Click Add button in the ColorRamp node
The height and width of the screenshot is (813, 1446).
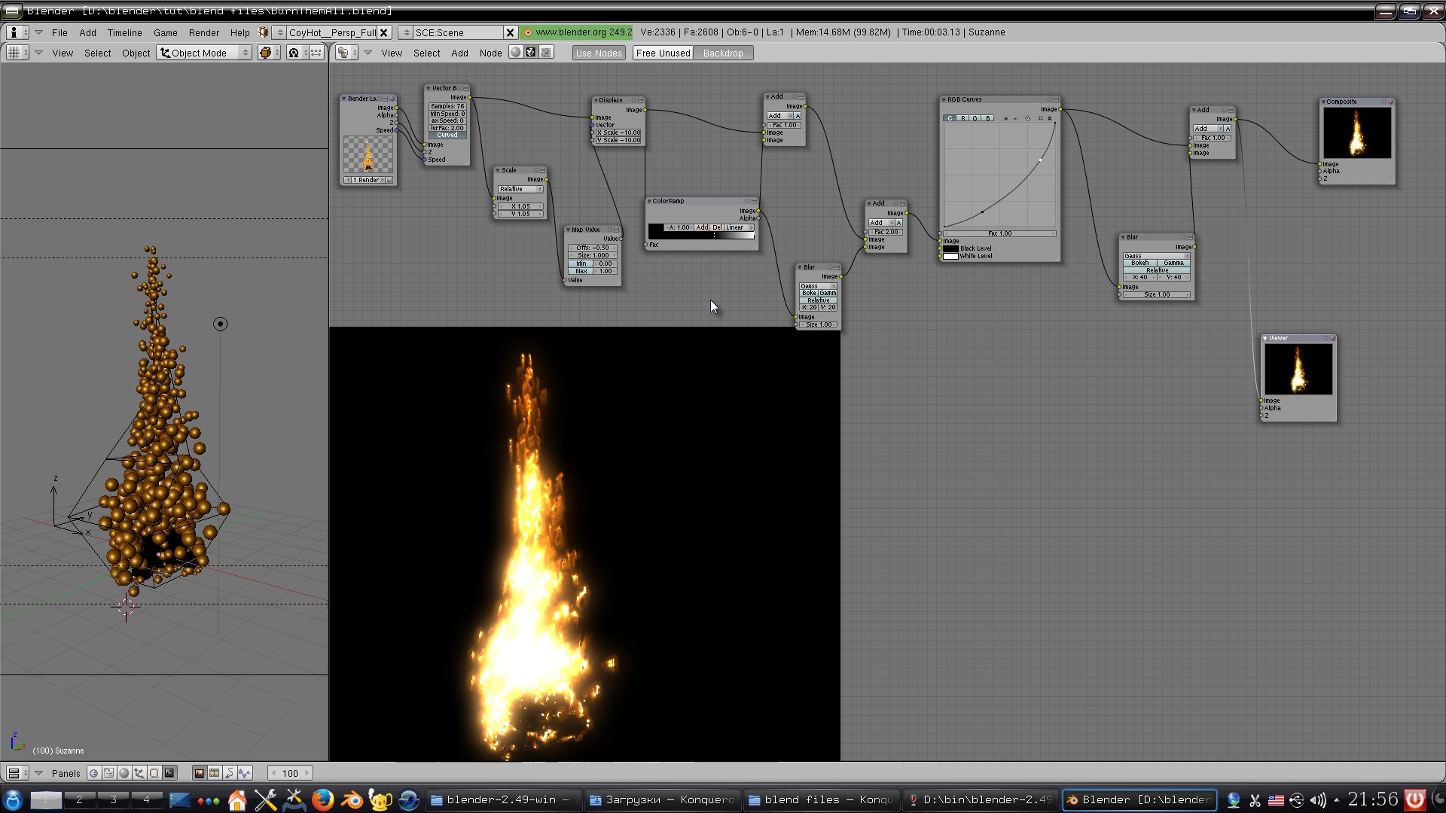[x=702, y=227]
